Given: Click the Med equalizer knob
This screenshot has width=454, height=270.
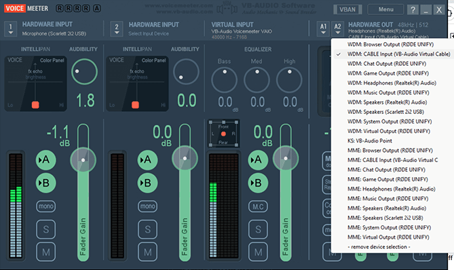Looking at the screenshot, I should (x=257, y=80).
